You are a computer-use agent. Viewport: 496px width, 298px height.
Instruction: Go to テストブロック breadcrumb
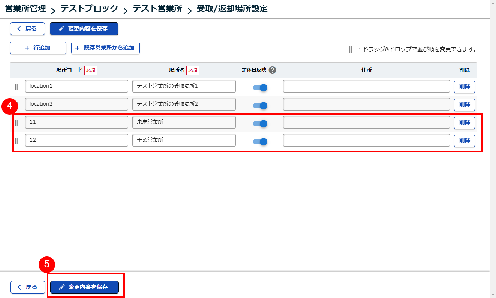(89, 9)
